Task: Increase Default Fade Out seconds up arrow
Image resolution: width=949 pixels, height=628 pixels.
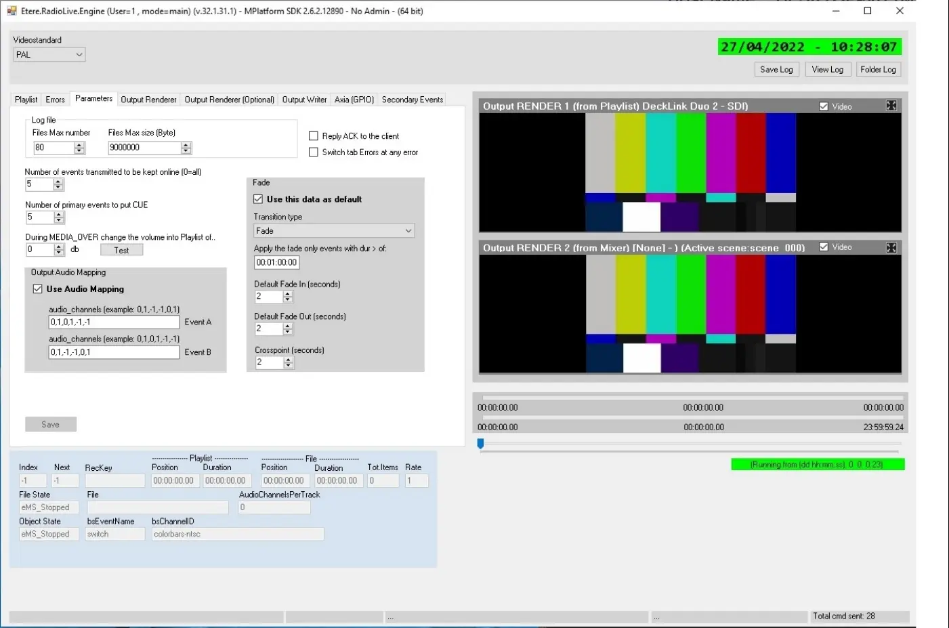Action: 288,326
